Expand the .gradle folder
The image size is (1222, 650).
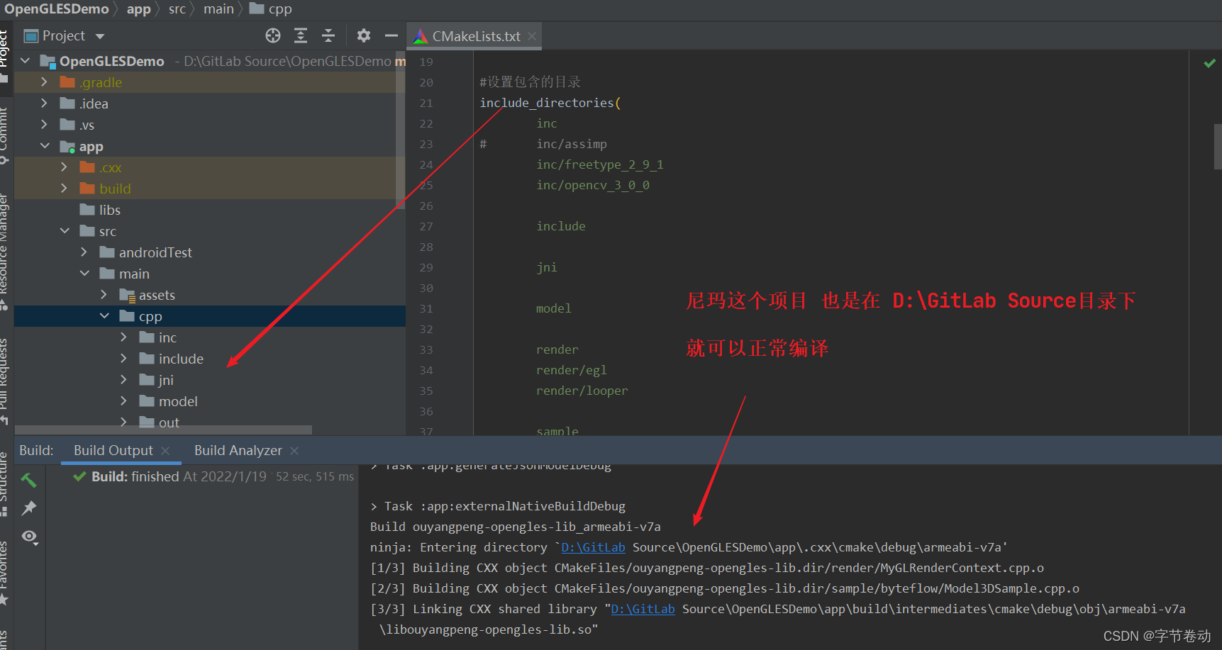[x=45, y=82]
